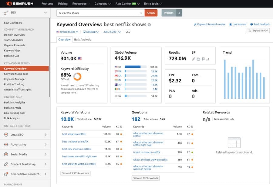The width and height of the screenshot is (273, 187).
Task: Click the +1 more SERP features indicator
Action: (x=207, y=59)
